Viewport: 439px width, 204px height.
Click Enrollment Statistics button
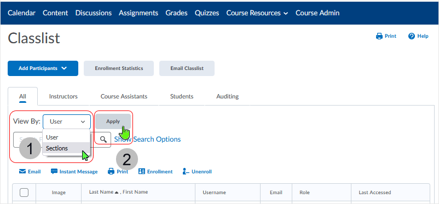point(119,68)
